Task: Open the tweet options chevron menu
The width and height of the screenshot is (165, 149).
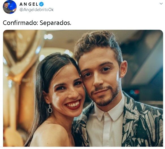Action: click(x=161, y=4)
